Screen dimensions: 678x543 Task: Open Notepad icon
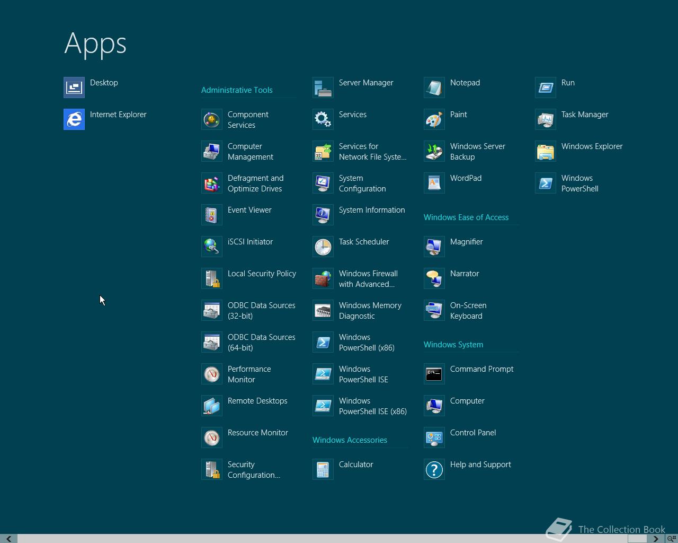click(434, 87)
